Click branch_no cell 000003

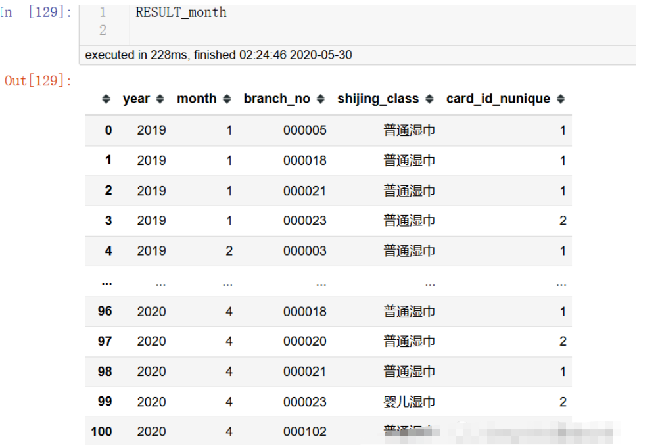coord(305,251)
